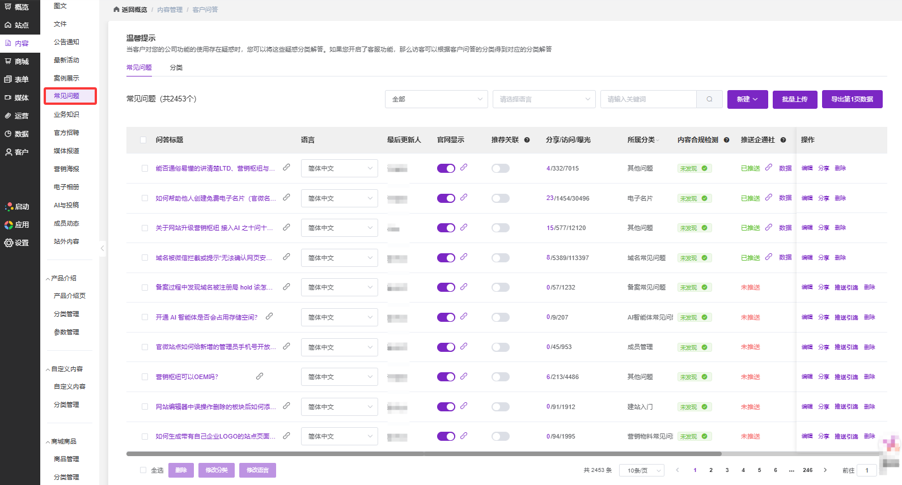Select 业务知识 in the content menu

pyautogui.click(x=66, y=114)
